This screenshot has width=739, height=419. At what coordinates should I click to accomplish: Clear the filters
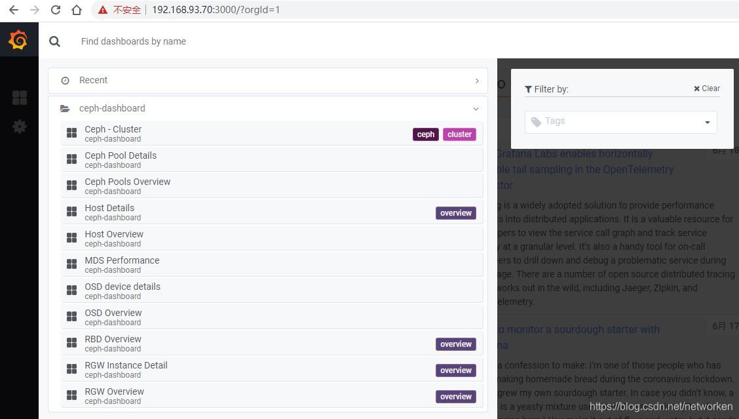[x=706, y=89]
